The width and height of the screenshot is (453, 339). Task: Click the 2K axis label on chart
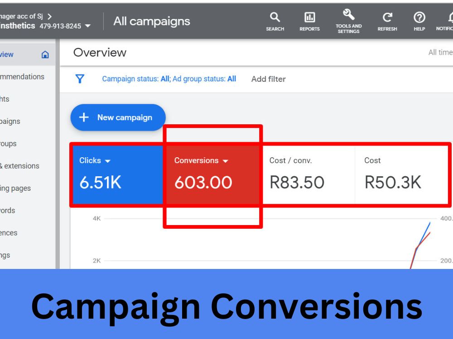pyautogui.click(x=97, y=261)
